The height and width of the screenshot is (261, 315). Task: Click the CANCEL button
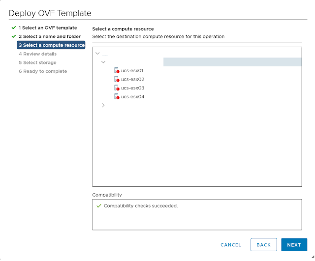231,245
